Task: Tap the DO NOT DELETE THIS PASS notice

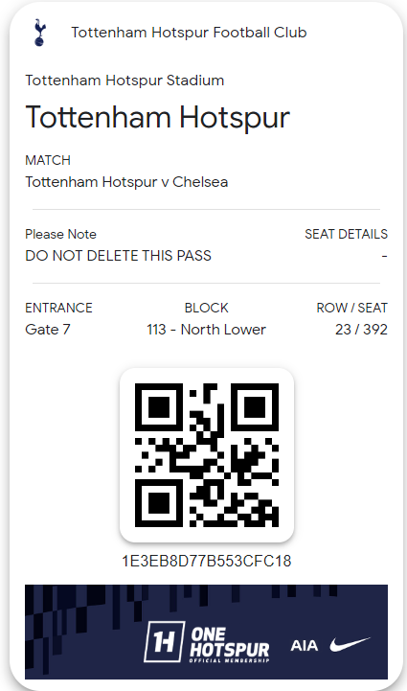Action: pyautogui.click(x=118, y=256)
